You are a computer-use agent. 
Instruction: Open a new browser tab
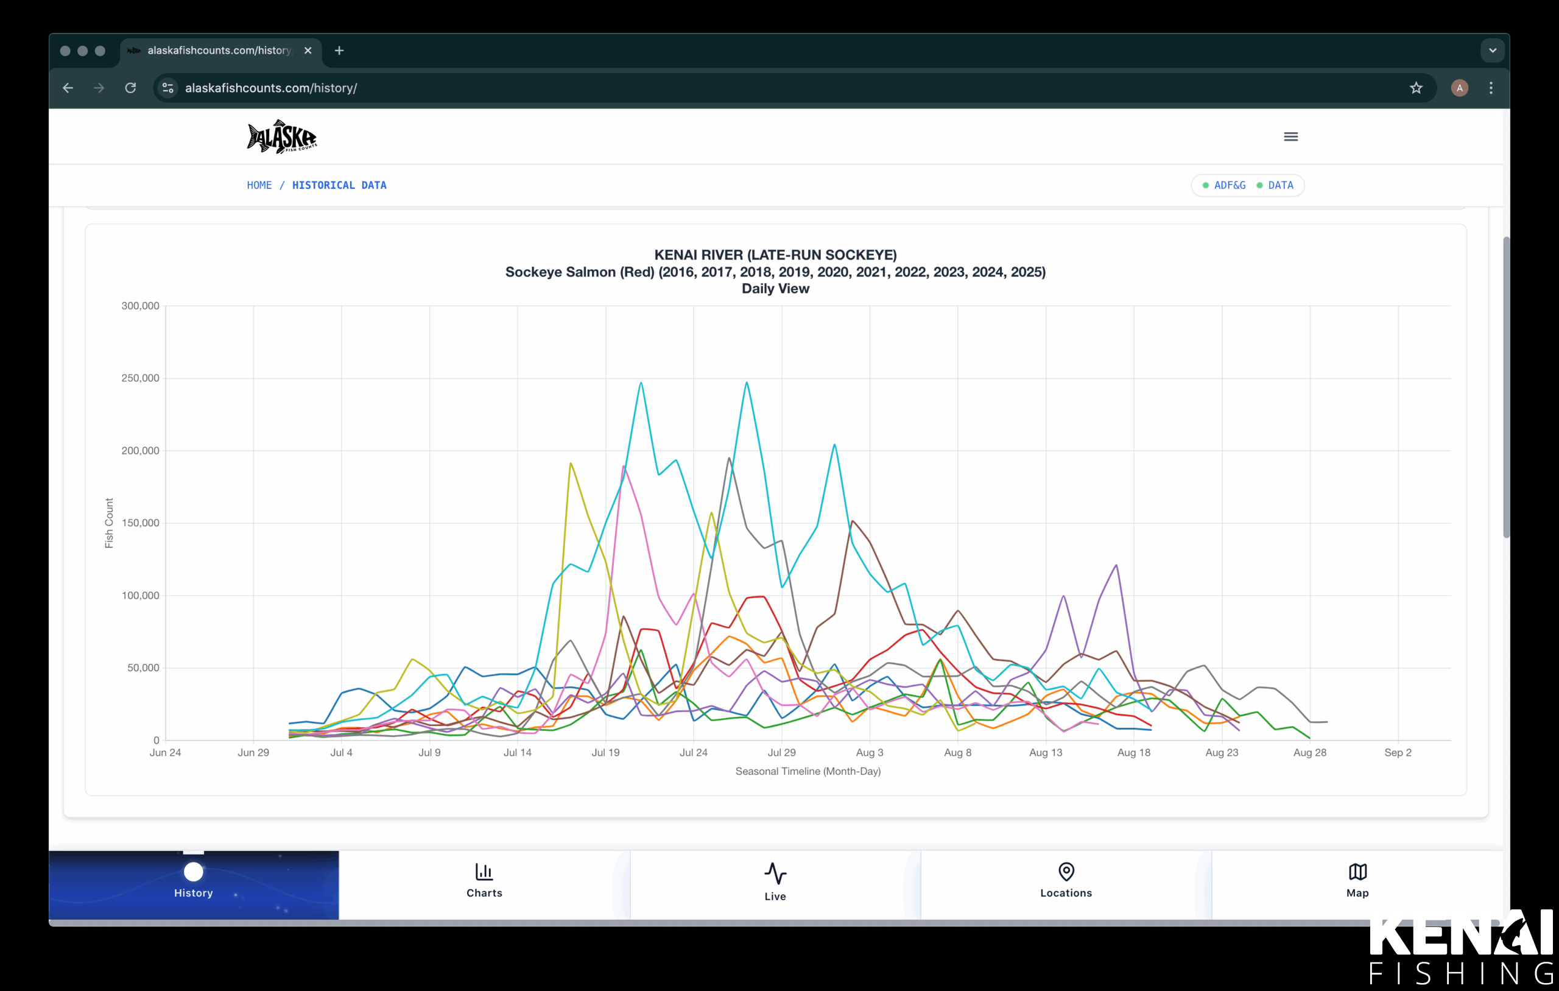coord(339,51)
